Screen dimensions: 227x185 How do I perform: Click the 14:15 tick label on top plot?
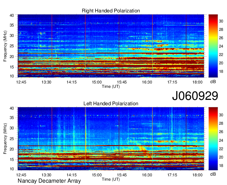[x=71, y=82]
